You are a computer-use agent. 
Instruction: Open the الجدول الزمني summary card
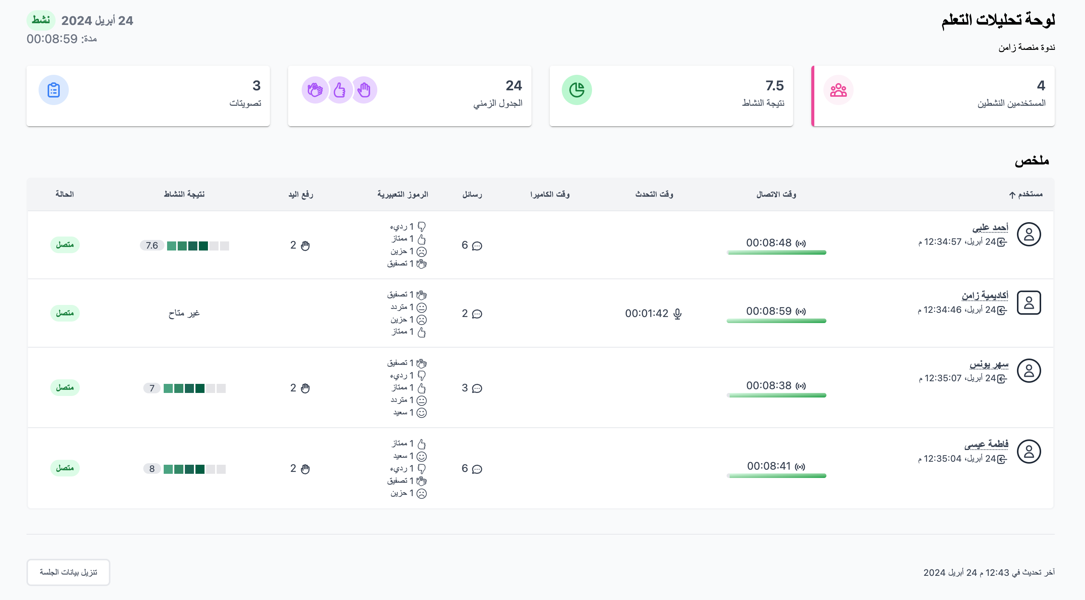pos(409,96)
